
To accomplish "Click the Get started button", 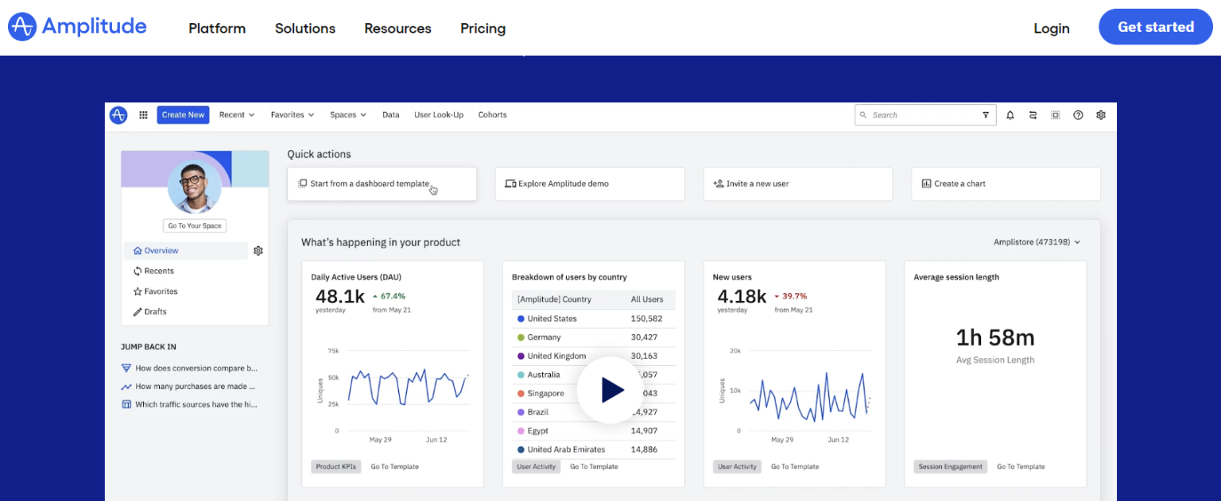I will pyautogui.click(x=1155, y=26).
